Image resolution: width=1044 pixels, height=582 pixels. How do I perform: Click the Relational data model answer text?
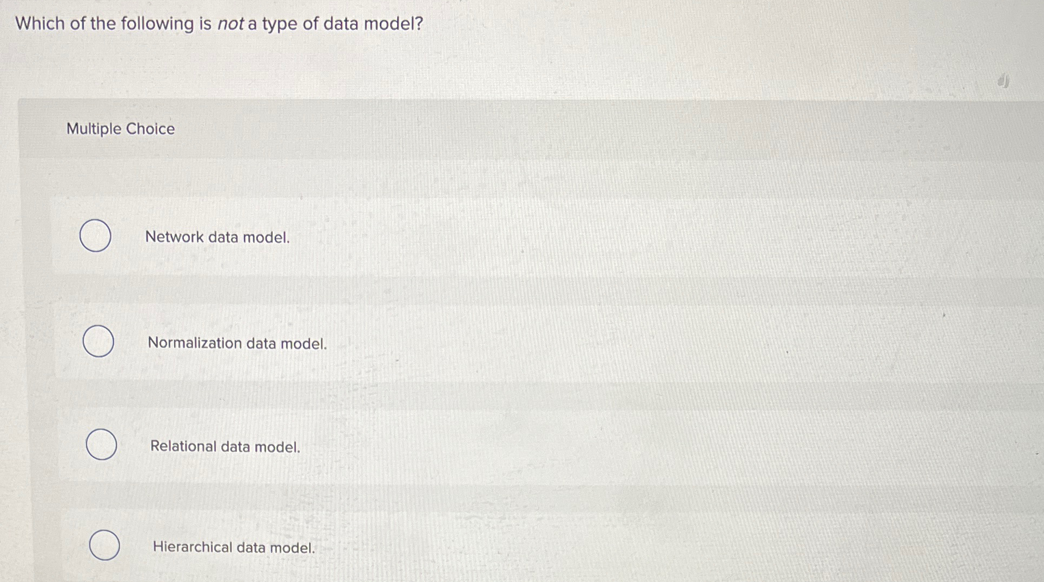(226, 446)
